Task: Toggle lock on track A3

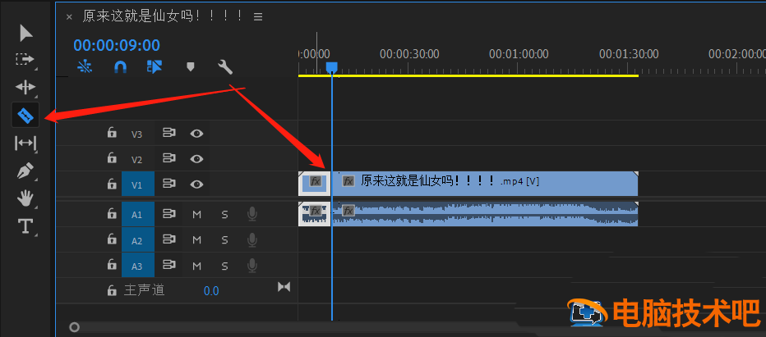Action: (x=113, y=265)
